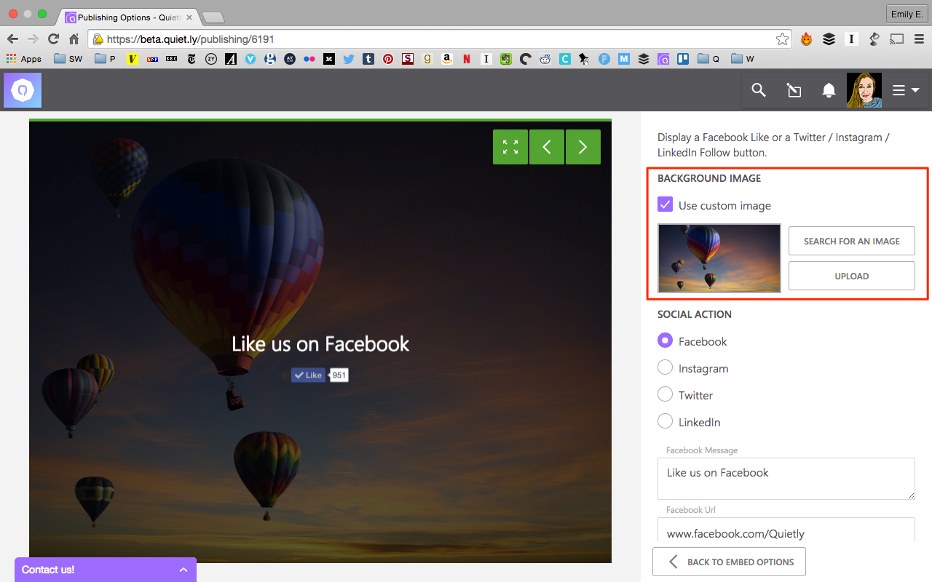Click the browser back arrow
The height and width of the screenshot is (582, 932).
pos(12,39)
